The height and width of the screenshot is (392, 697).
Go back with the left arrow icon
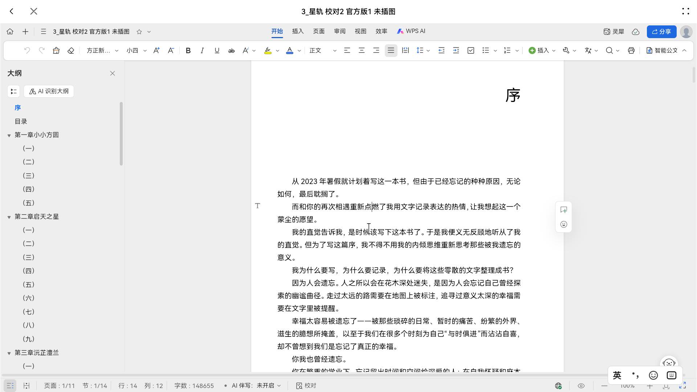click(x=12, y=11)
